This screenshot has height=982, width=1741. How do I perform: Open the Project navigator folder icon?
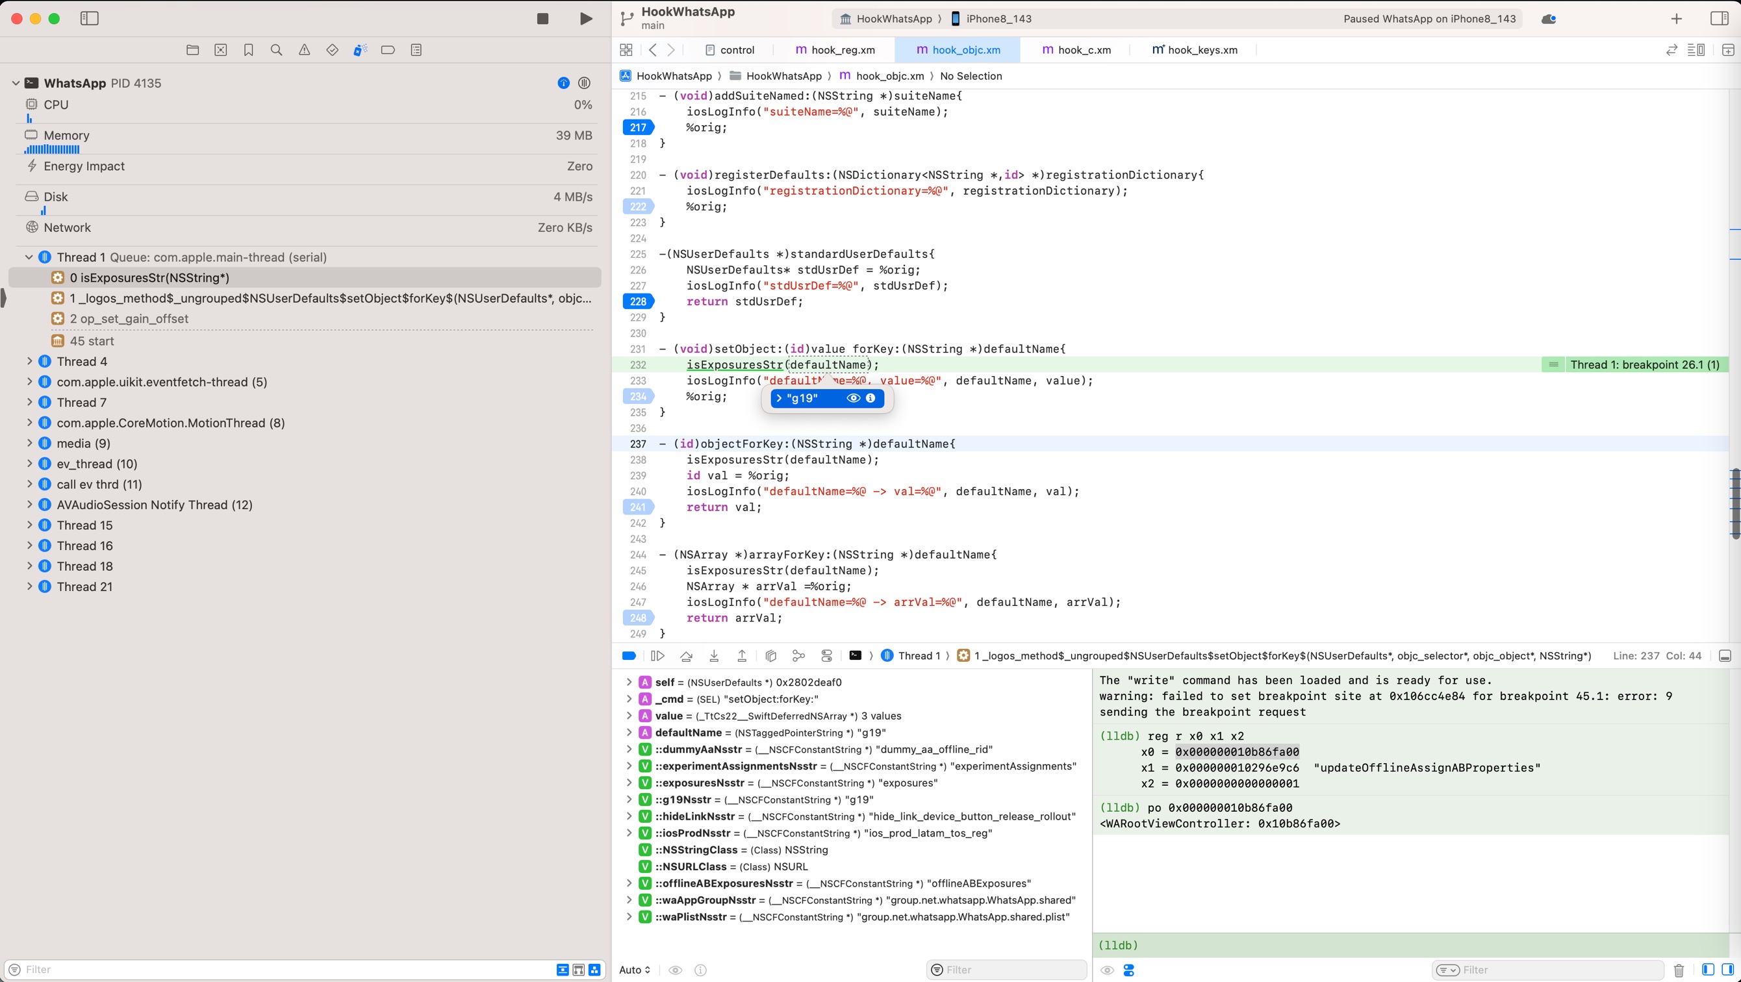tap(193, 50)
